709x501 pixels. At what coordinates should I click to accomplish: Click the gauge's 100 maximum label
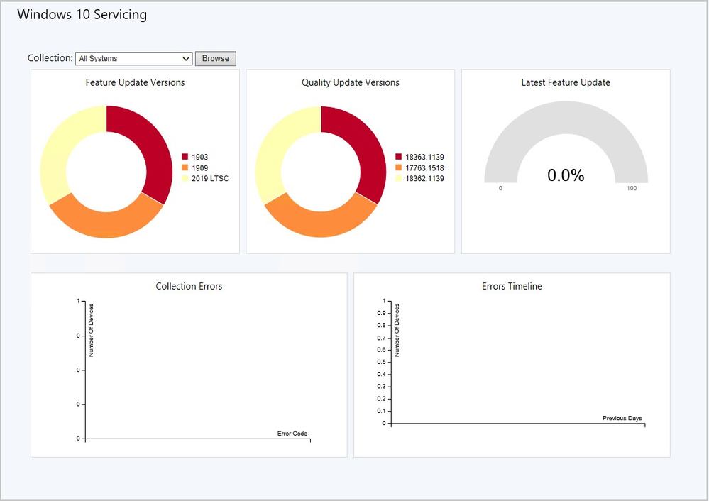632,188
